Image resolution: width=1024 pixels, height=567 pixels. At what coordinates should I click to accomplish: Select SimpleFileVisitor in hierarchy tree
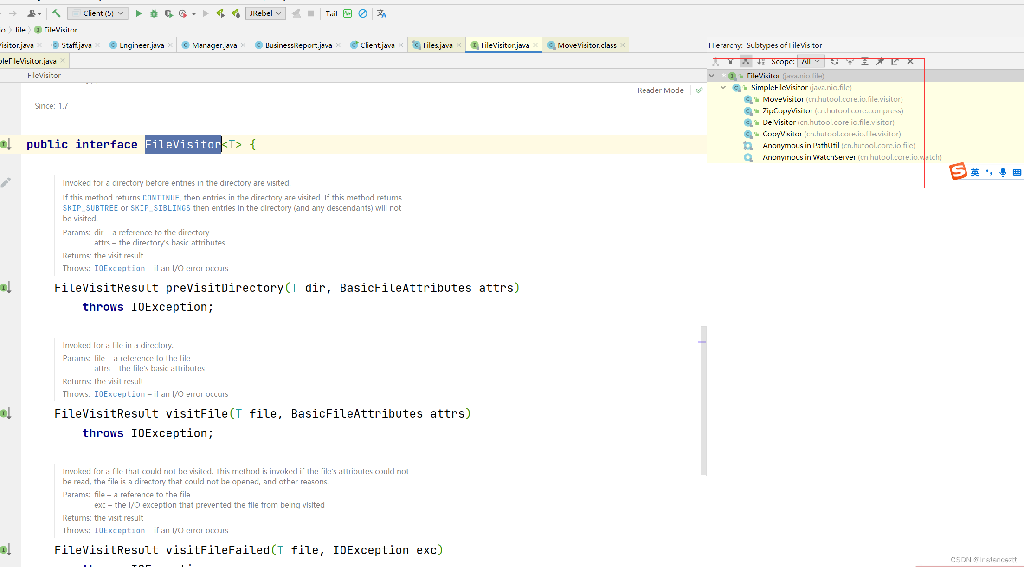(792, 87)
